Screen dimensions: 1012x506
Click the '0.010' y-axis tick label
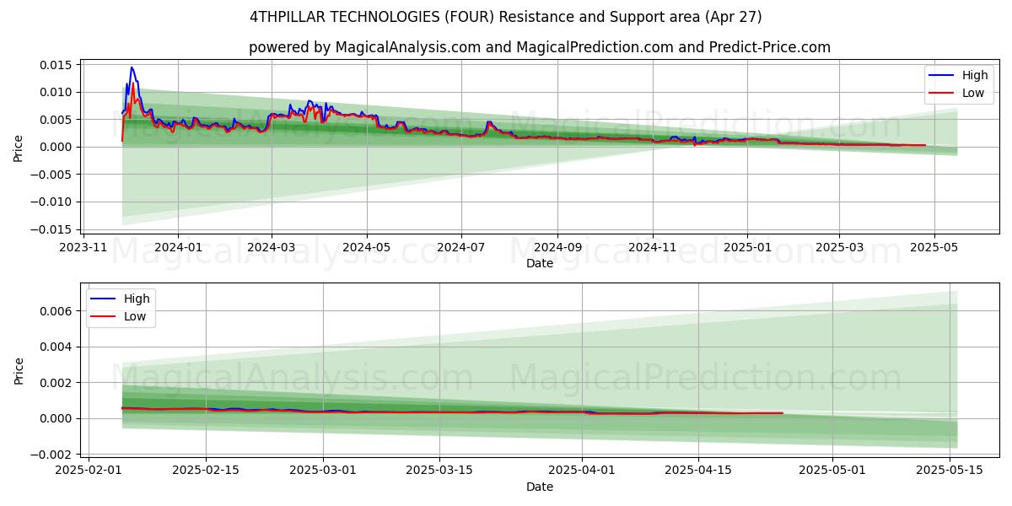tap(58, 92)
